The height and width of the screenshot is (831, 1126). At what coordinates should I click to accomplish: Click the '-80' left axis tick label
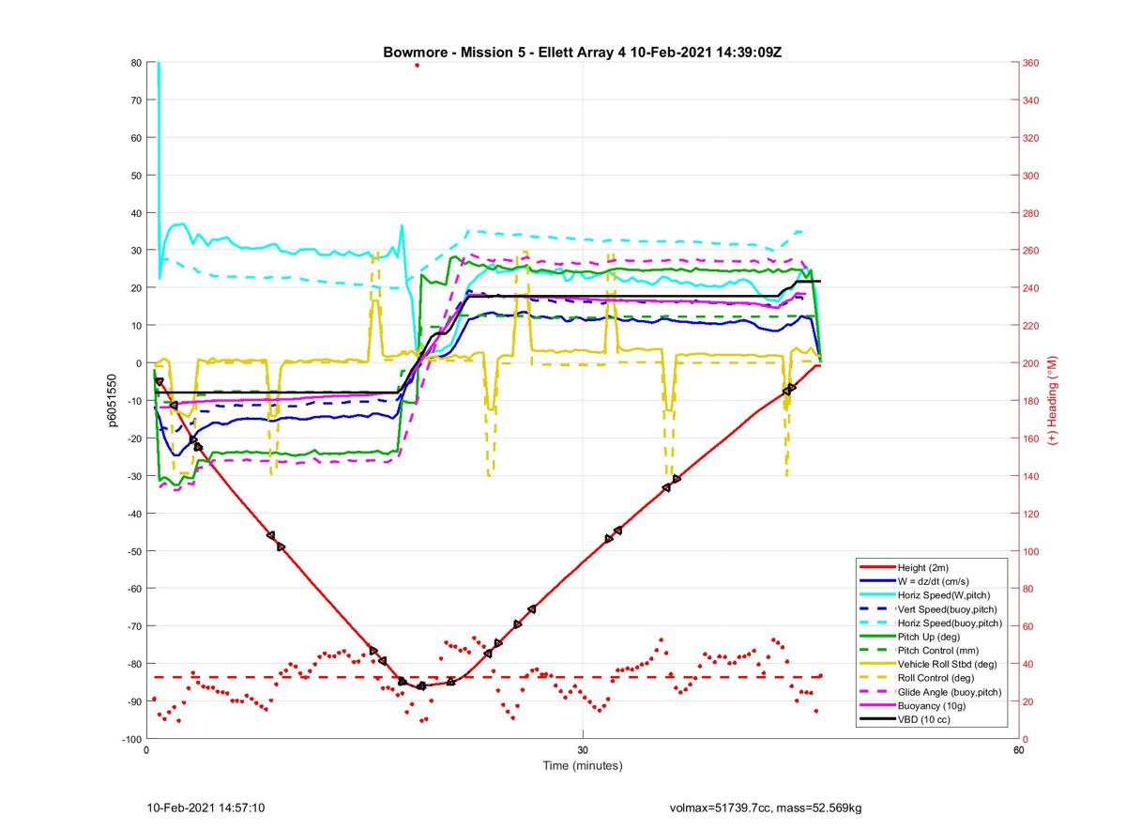(x=133, y=664)
